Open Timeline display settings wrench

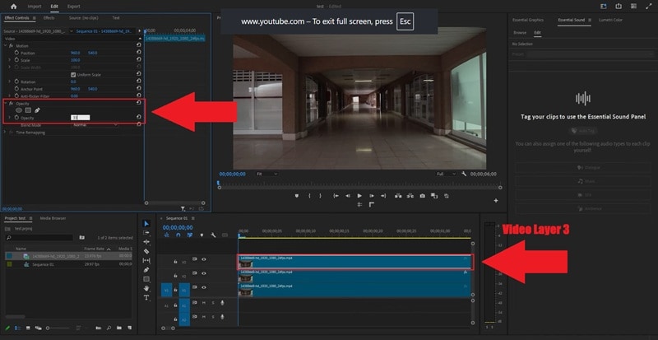213,235
